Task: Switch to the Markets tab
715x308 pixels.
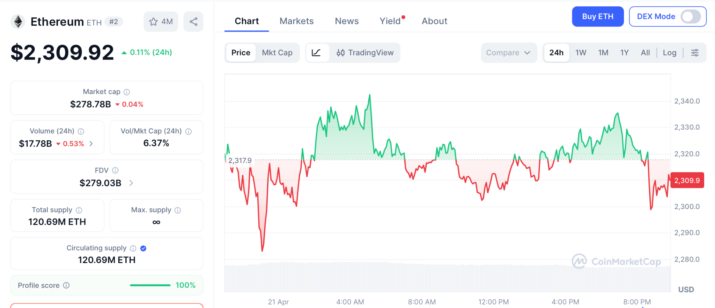Action: tap(296, 21)
